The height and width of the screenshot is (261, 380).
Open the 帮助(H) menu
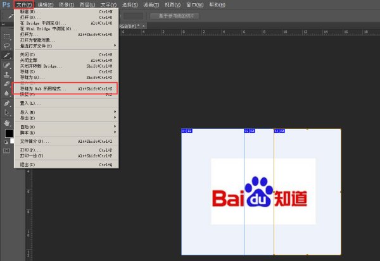tap(217, 4)
